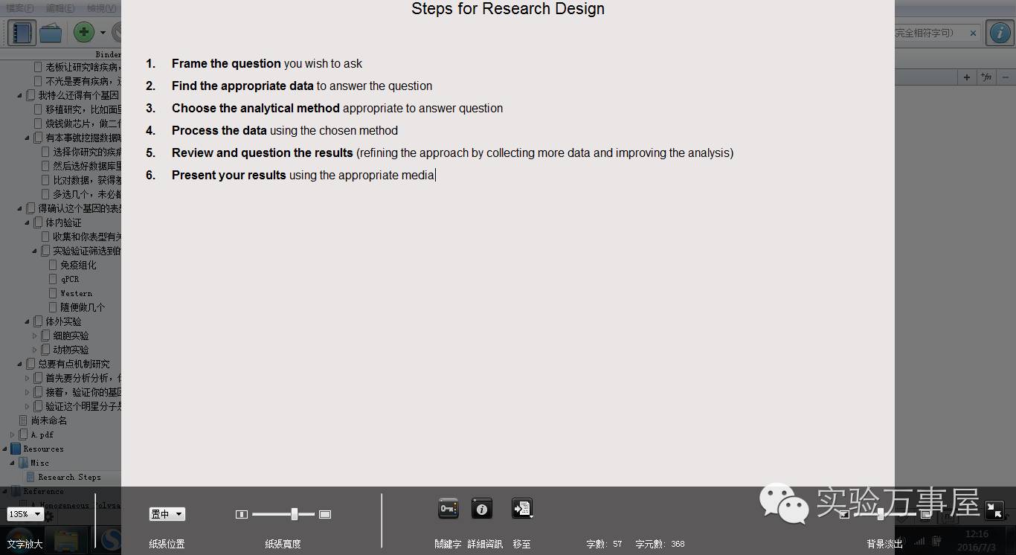Open the Keywords panel icon
1016x555 pixels.
[448, 509]
